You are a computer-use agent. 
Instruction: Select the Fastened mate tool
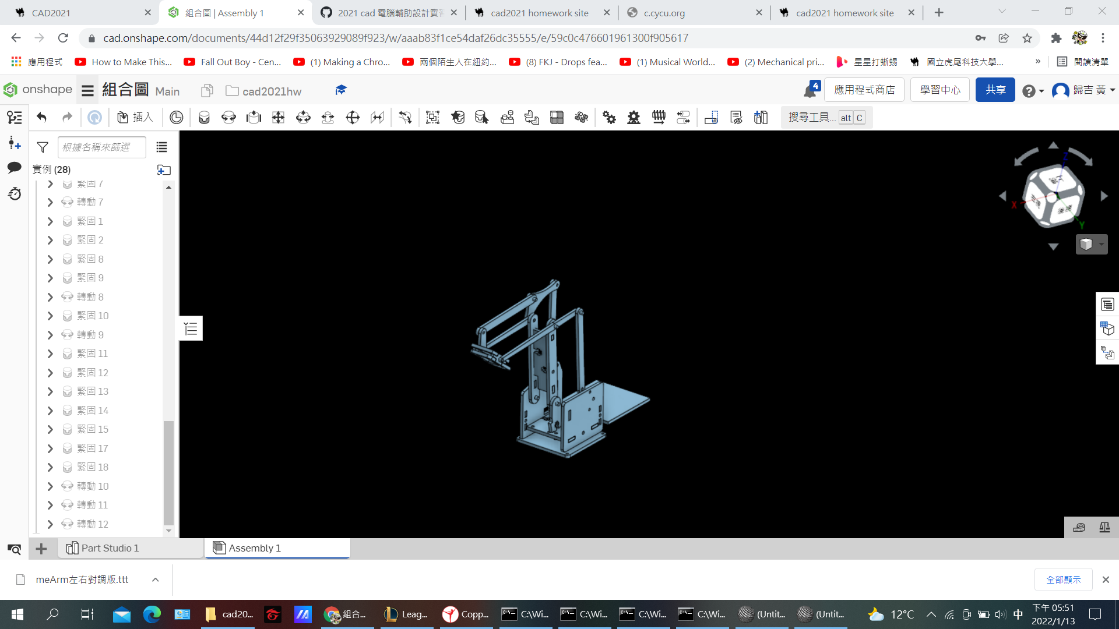coord(204,118)
